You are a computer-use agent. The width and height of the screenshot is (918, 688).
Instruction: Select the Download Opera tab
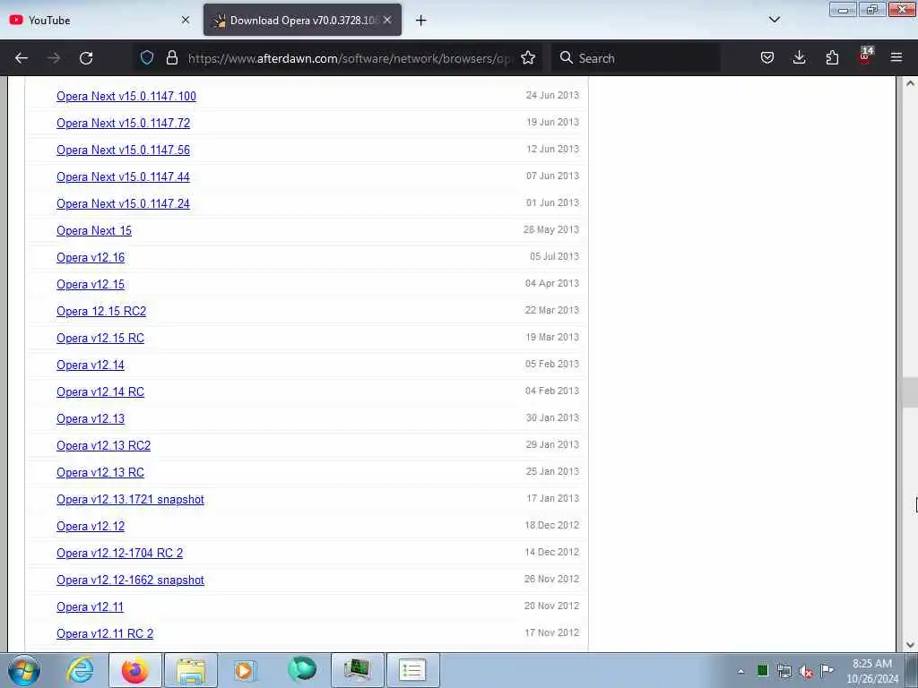click(302, 20)
